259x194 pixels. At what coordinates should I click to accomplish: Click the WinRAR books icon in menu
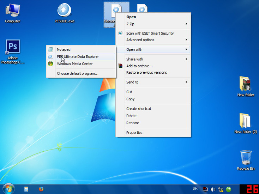point(120,66)
